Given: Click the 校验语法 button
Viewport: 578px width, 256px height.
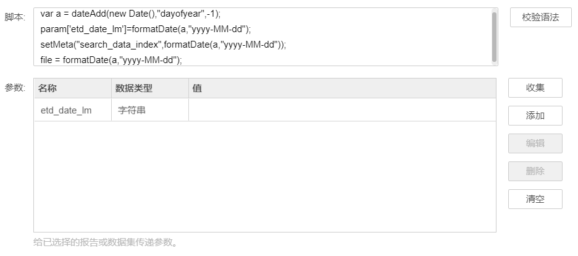Looking at the screenshot, I should coord(540,17).
